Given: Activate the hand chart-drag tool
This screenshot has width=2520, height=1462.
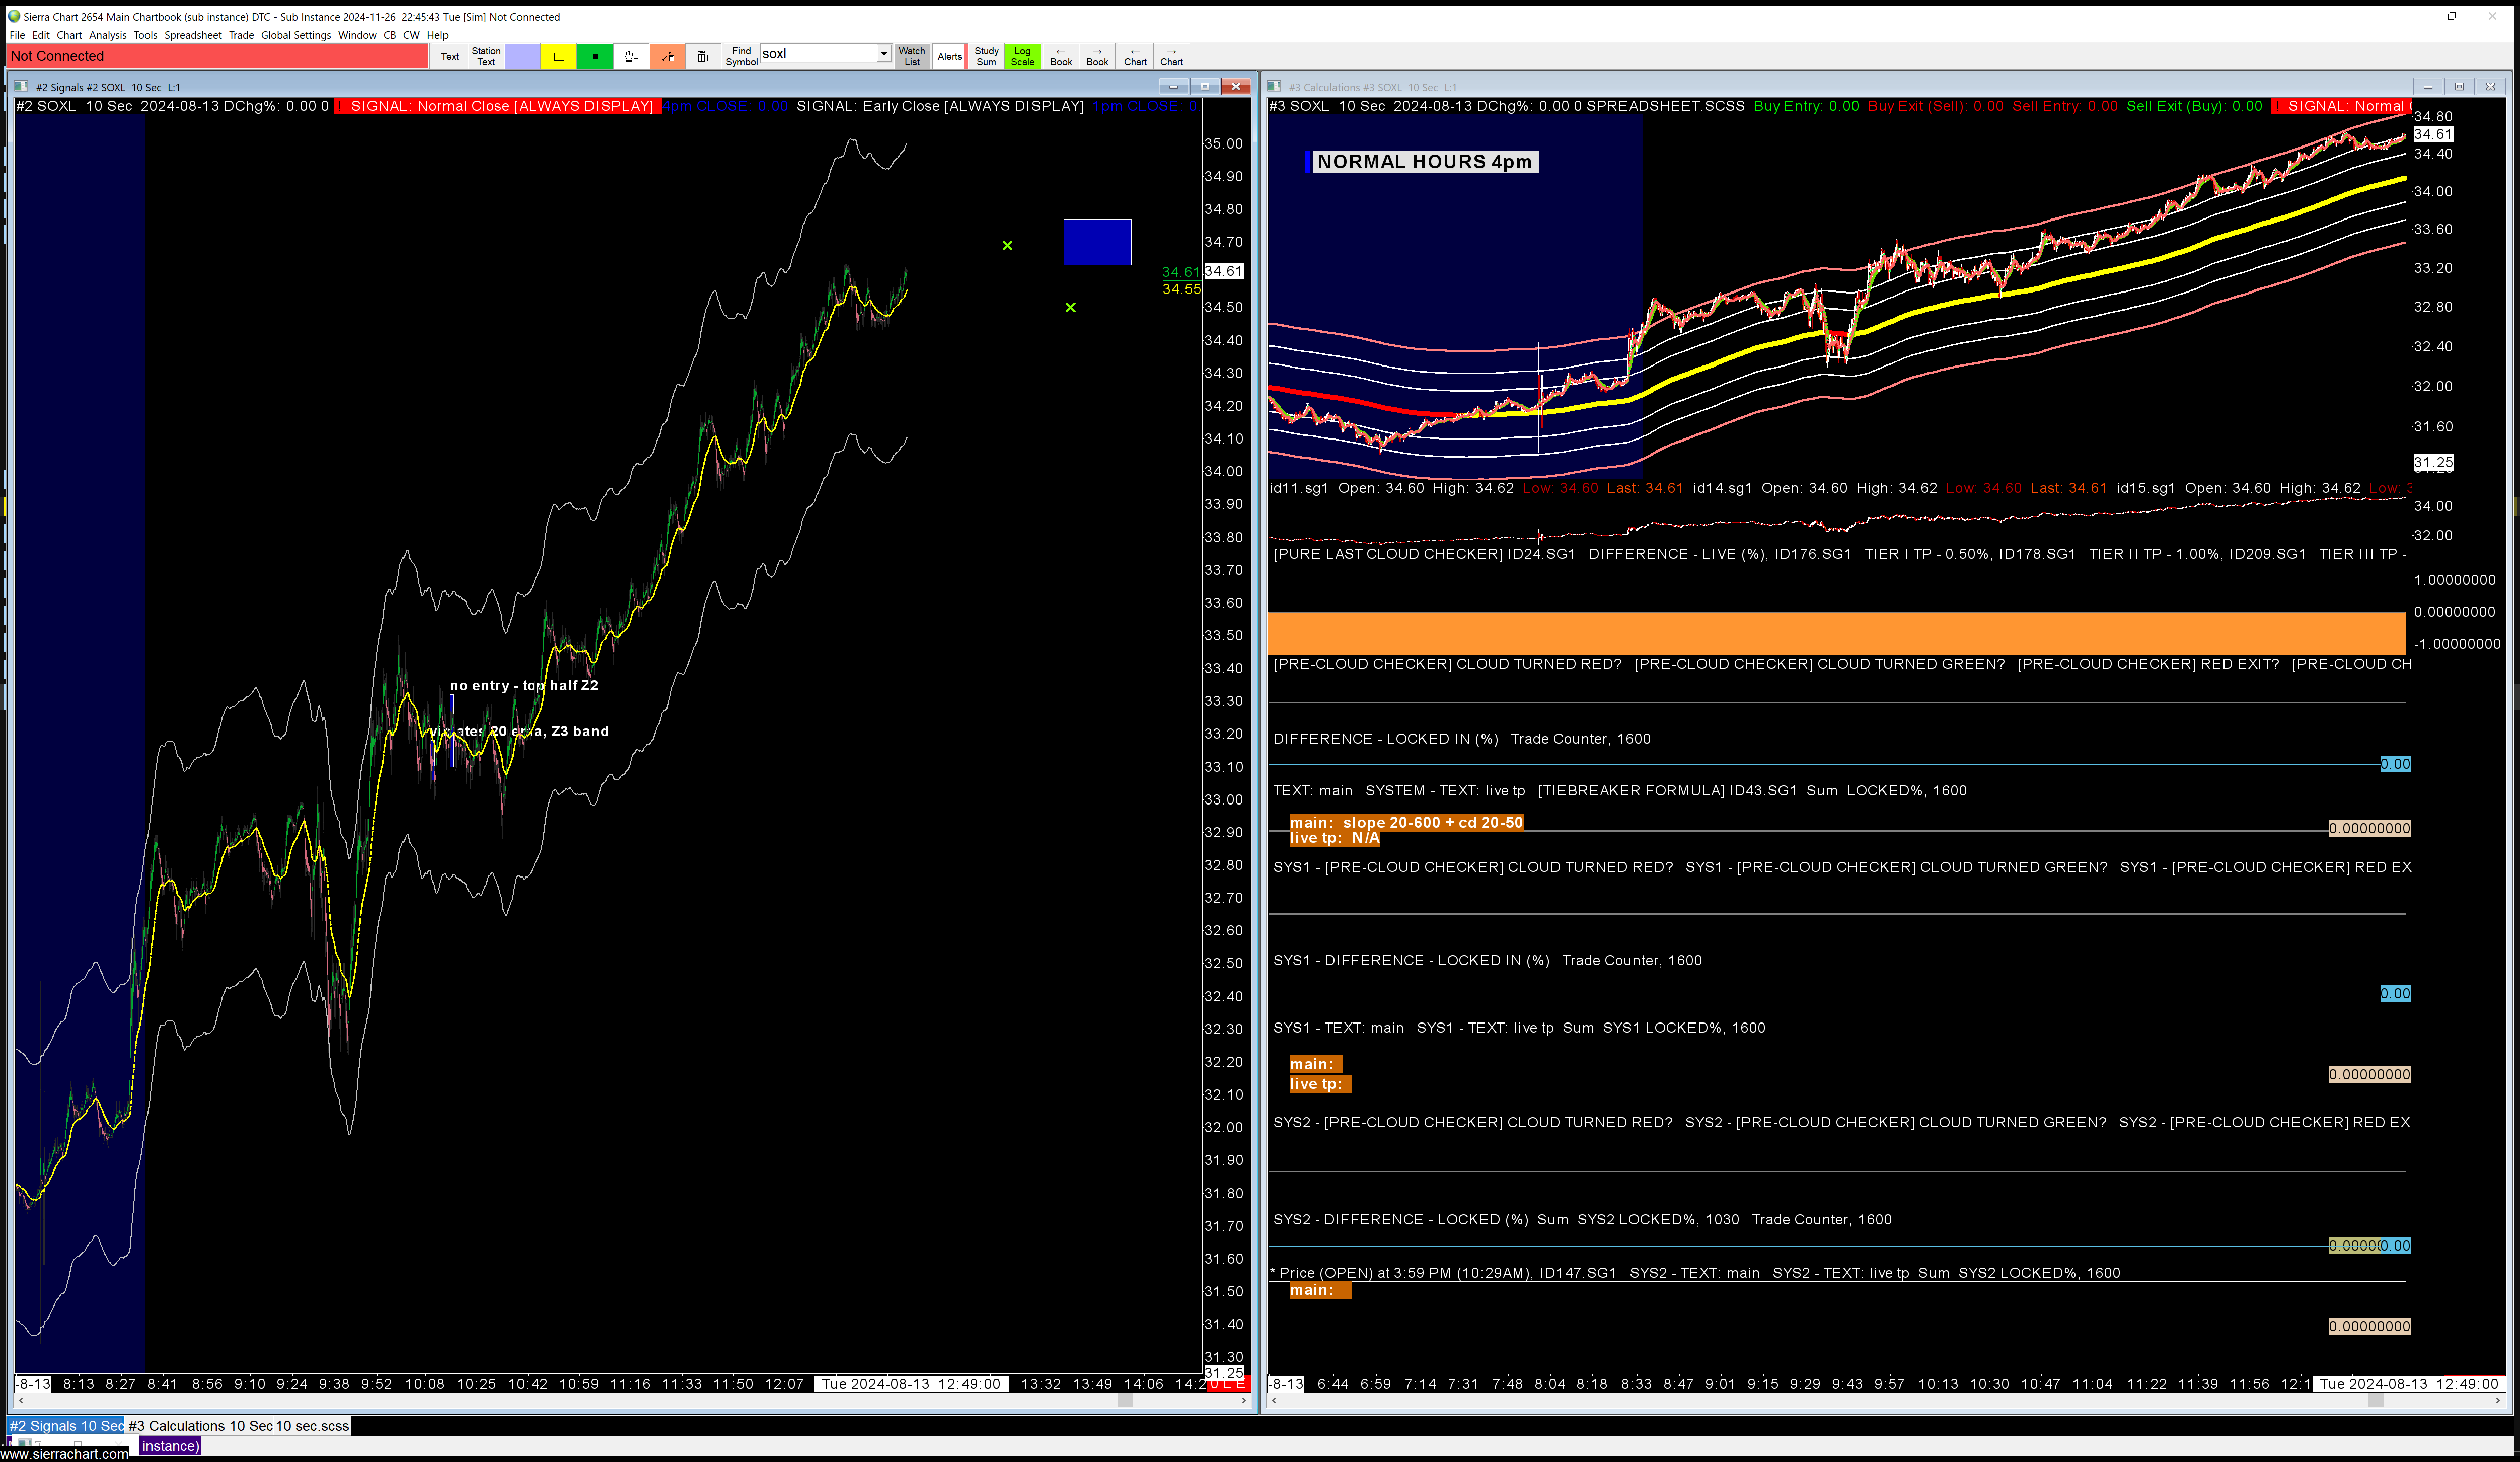Looking at the screenshot, I should 631,57.
